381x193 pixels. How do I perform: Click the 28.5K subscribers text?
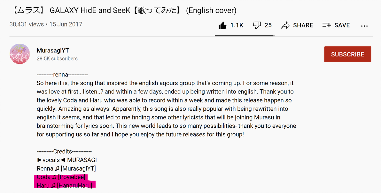57,59
